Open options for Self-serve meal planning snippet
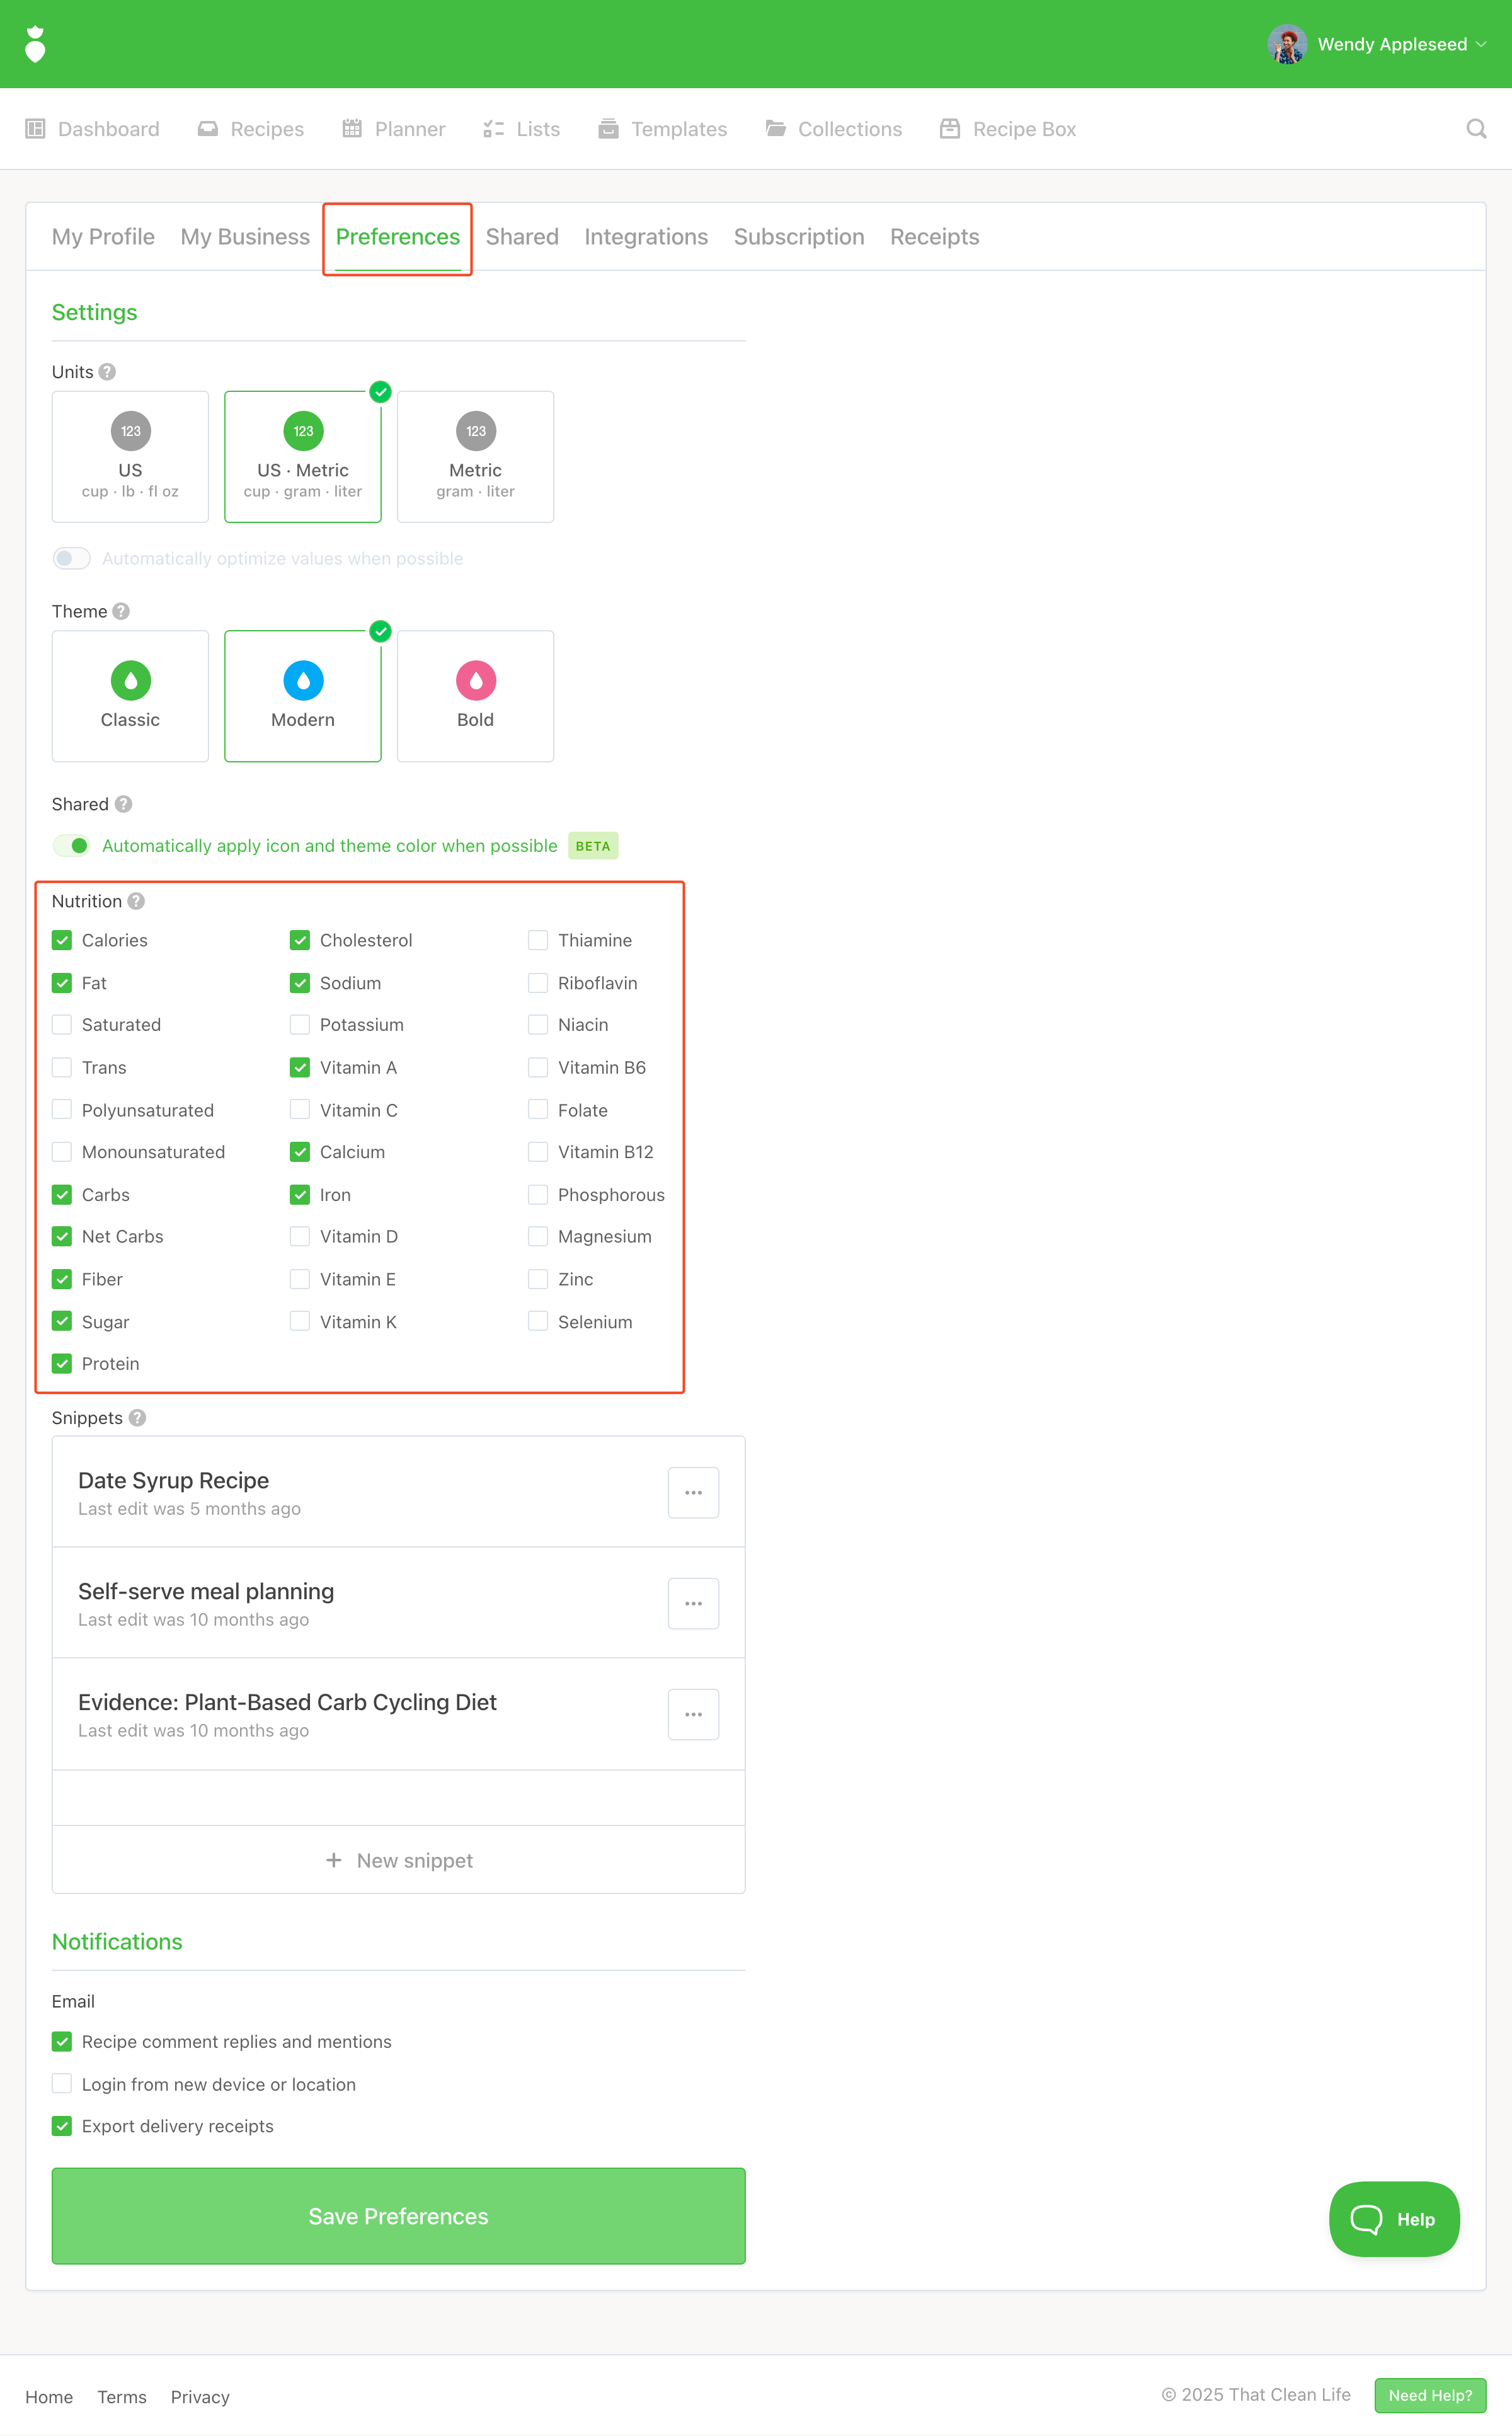Image resolution: width=1512 pixels, height=2436 pixels. [x=693, y=1604]
